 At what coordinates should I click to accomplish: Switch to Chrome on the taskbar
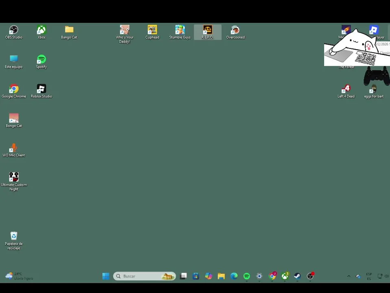coord(272,276)
